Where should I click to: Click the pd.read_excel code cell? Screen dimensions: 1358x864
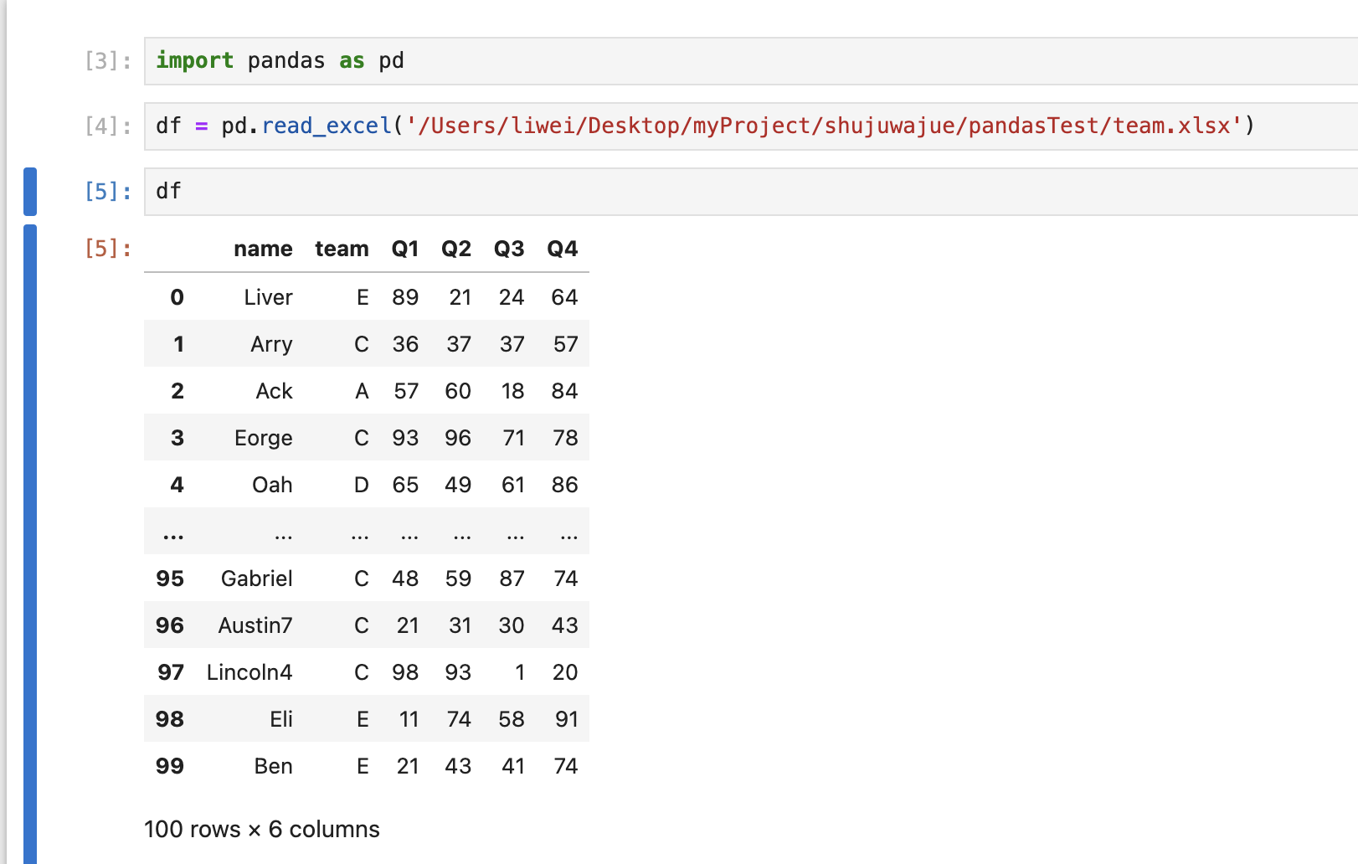coord(751,126)
